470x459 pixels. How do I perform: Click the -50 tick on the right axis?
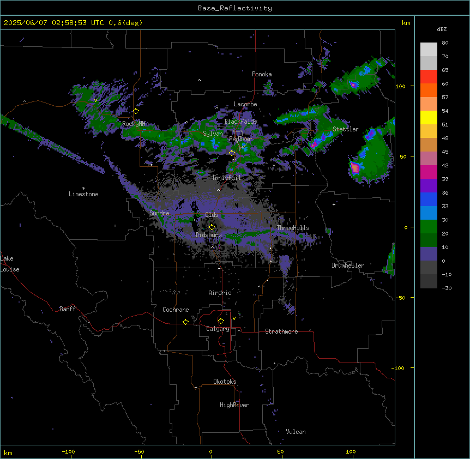pos(400,298)
